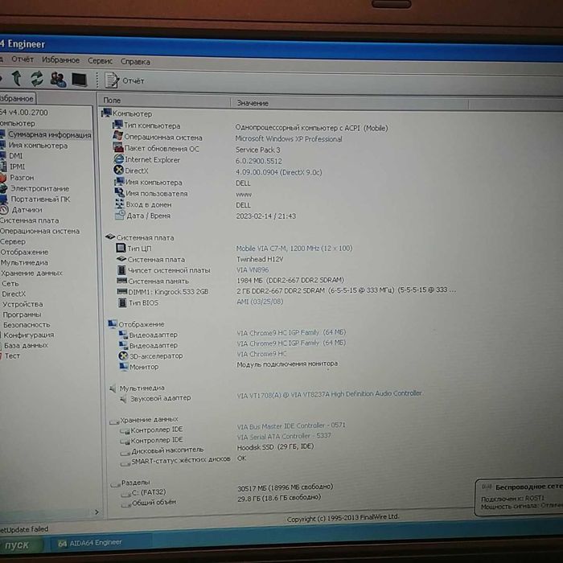Select Отображение in the sidebar tree

point(24,252)
